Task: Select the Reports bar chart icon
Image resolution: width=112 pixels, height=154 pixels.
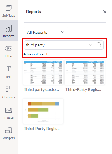Action: point(9,28)
